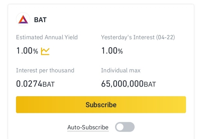Image resolution: width=202 pixels, height=139 pixels.
Task: Click the percent sign beside the chart icon
Action: (x=35, y=51)
